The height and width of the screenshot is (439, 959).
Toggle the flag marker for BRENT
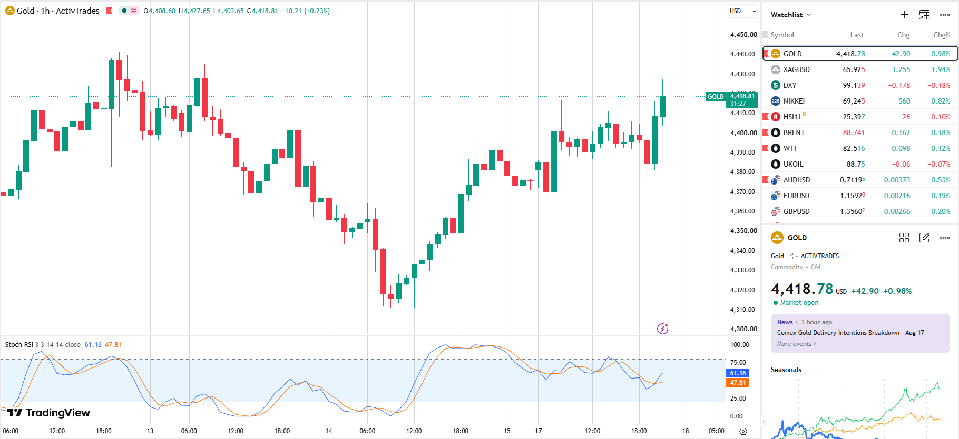pyautogui.click(x=766, y=132)
